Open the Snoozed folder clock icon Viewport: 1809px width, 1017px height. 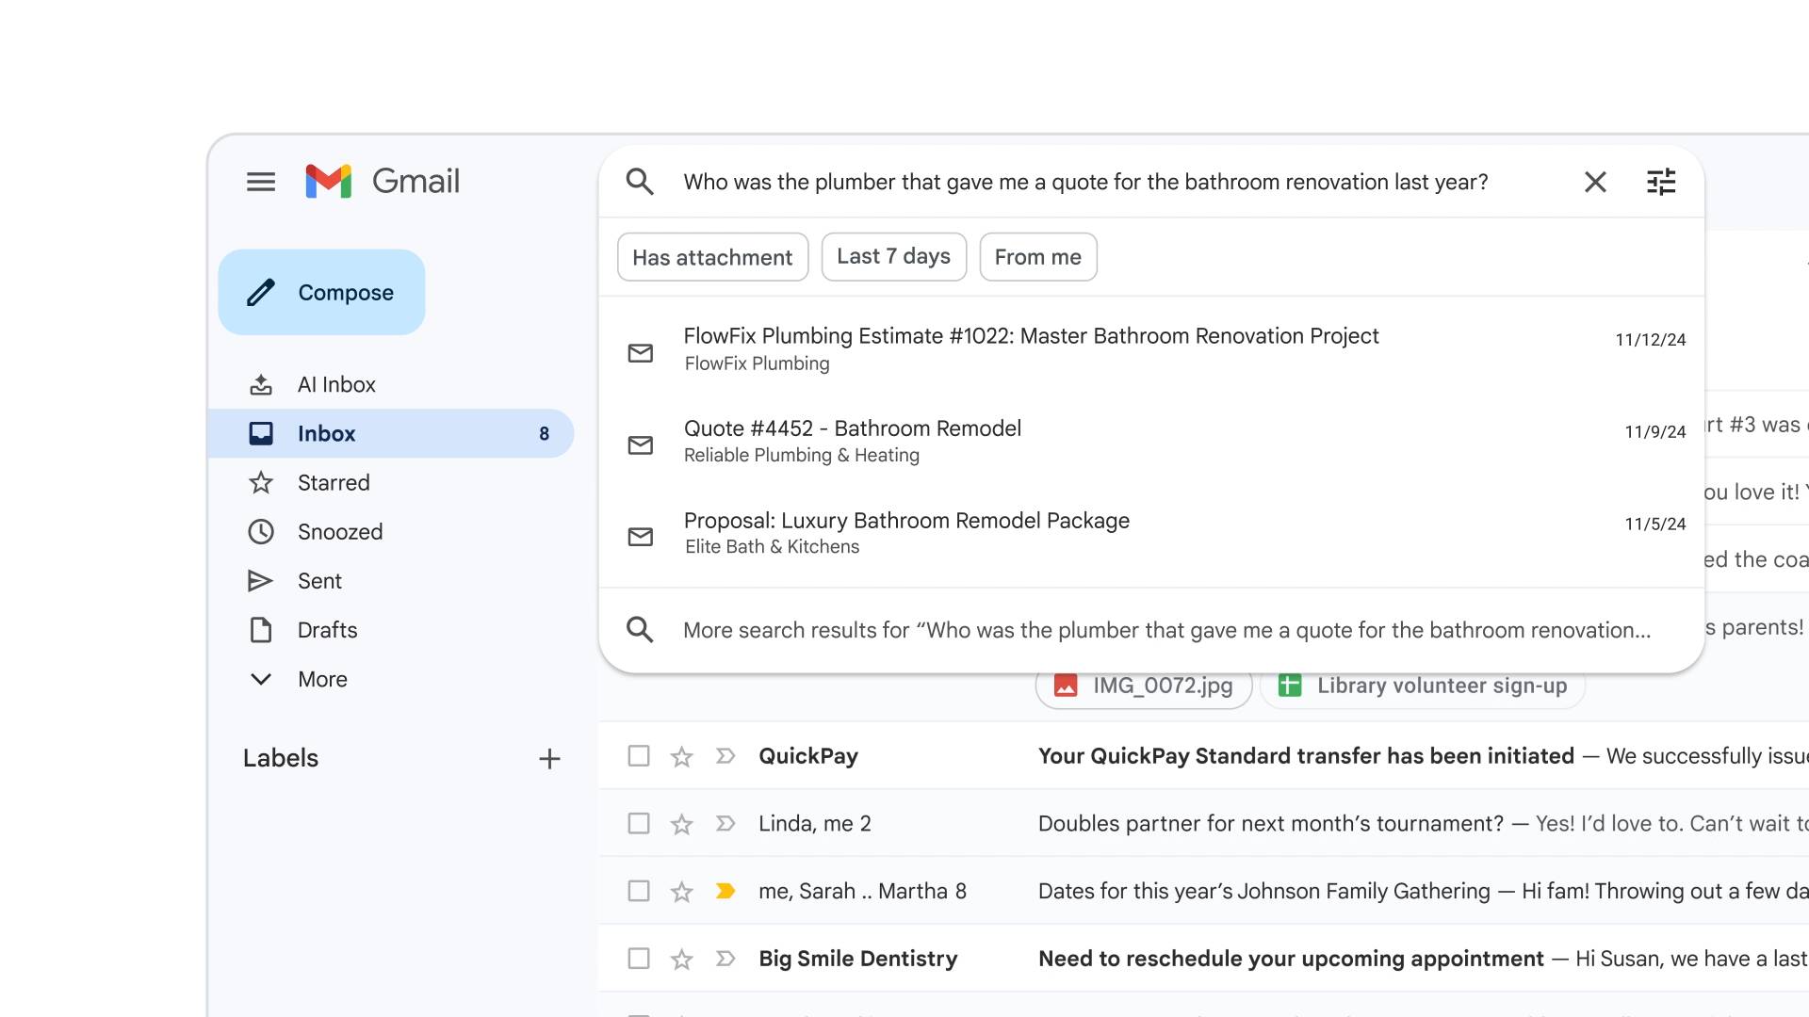pyautogui.click(x=261, y=532)
